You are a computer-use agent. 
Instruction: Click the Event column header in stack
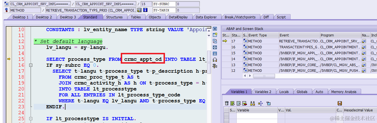[299, 35]
